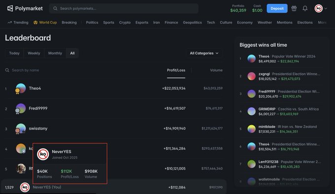Click the Deposit button
The width and height of the screenshot is (335, 194).
click(x=277, y=8)
